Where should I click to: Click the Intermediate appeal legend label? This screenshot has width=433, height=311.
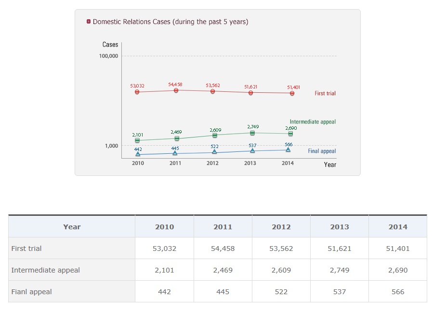[x=313, y=122]
